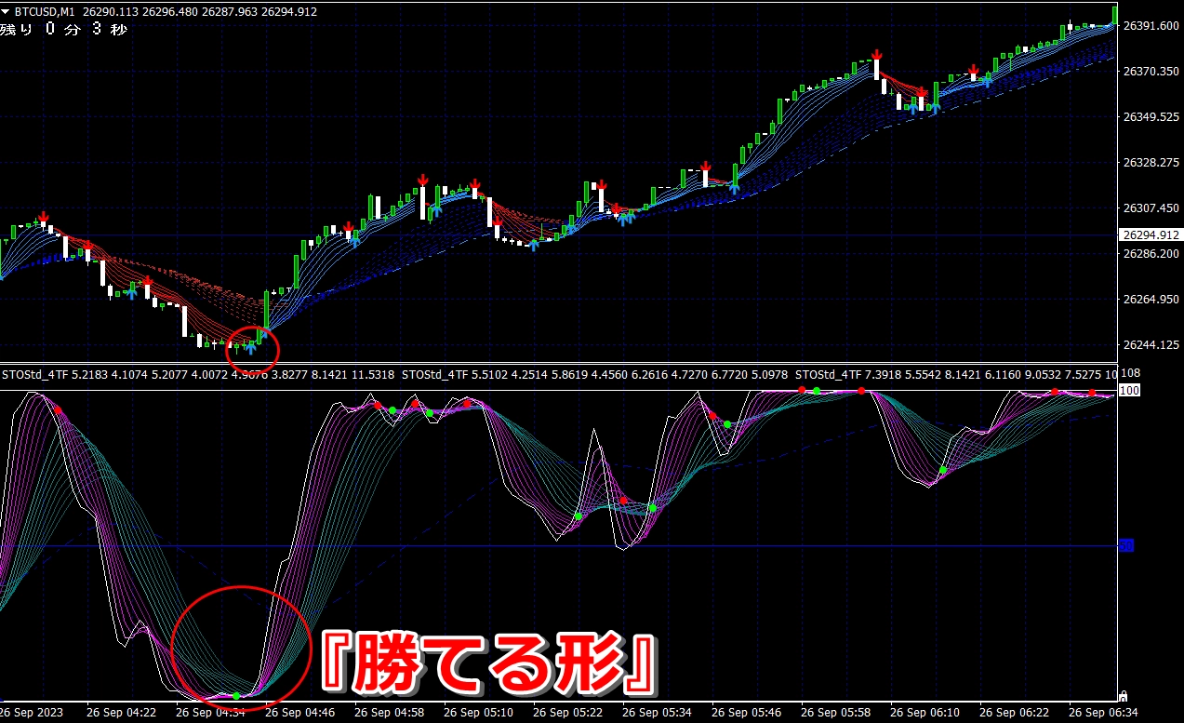Open the BTCUSD,M1 chart triangle menu
1184x723 pixels.
(7, 12)
